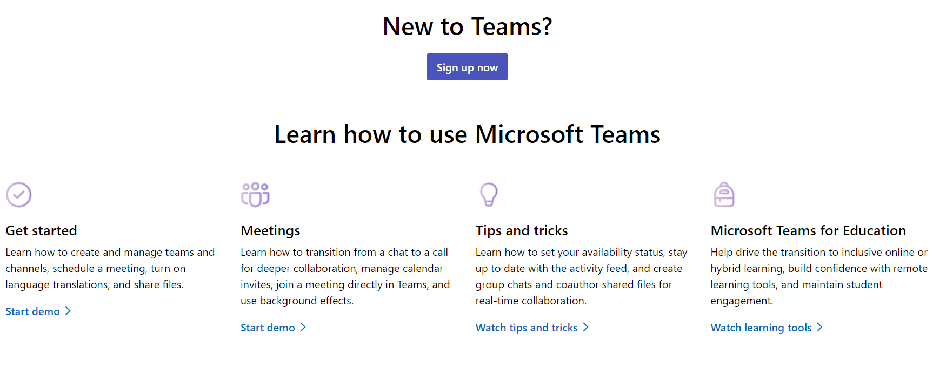This screenshot has height=375, width=933.
Task: Click the New to Teams heading
Action: click(x=467, y=26)
